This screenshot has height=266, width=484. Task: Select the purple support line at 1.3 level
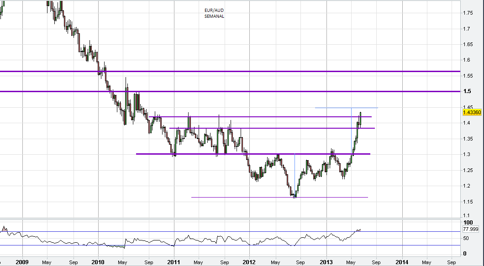pyautogui.click(x=253, y=154)
